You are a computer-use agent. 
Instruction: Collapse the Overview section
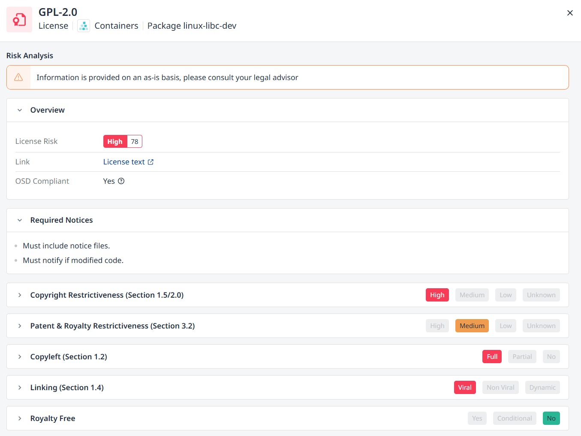tap(20, 110)
